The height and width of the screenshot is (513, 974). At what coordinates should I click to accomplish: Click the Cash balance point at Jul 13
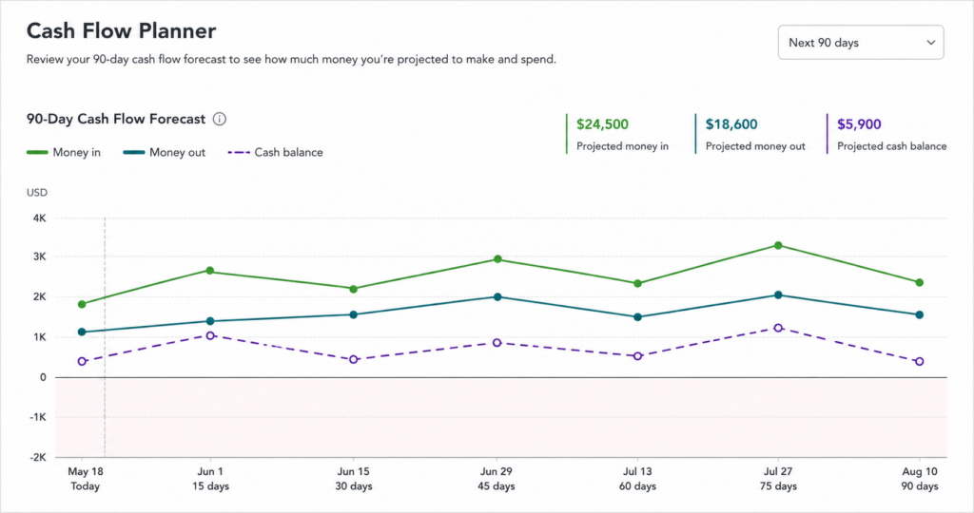tap(637, 356)
